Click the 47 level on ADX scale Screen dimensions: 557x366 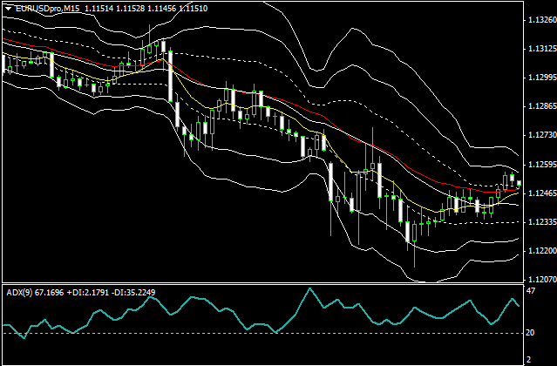tap(533, 291)
